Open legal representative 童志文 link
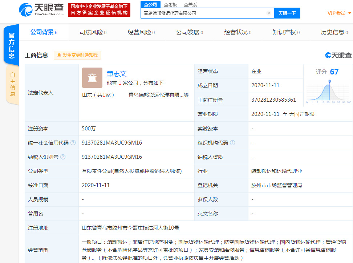Image resolution: width=353 pixels, height=263 pixels. (117, 74)
